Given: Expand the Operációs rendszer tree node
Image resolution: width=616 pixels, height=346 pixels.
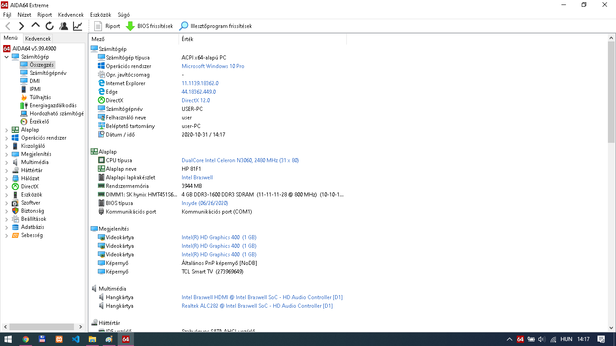Looking at the screenshot, I should 6,138.
